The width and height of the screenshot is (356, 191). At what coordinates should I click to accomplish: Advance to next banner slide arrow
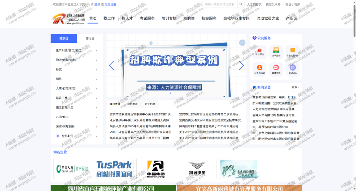[241, 66]
